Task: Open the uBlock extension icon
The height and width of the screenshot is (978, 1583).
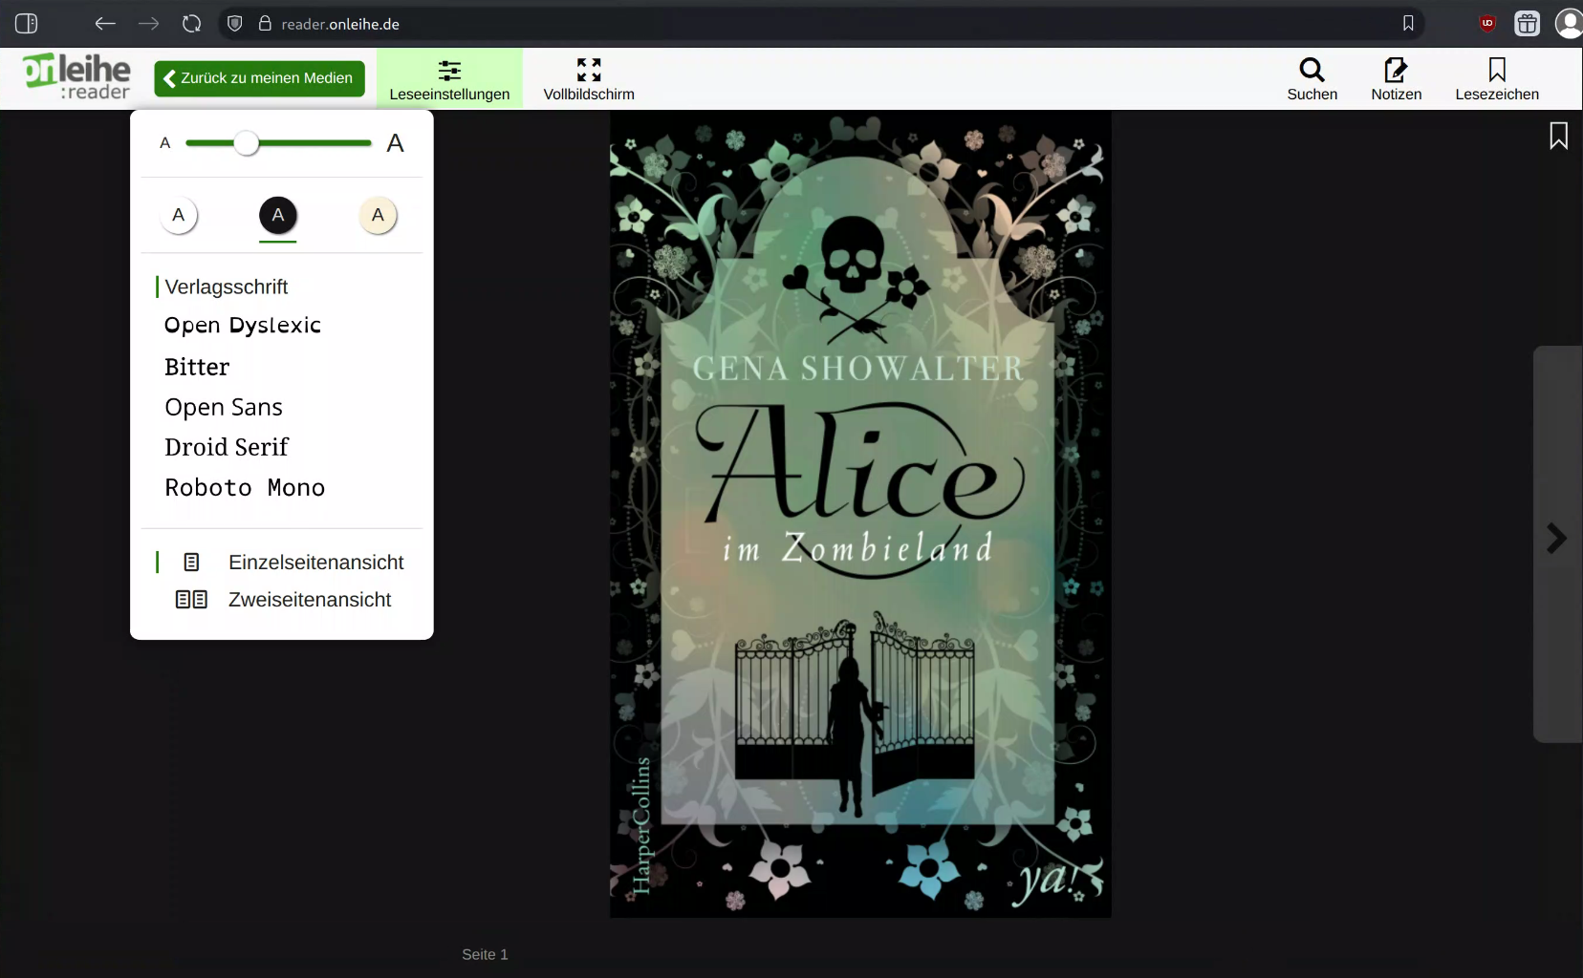Action: coord(1486,24)
